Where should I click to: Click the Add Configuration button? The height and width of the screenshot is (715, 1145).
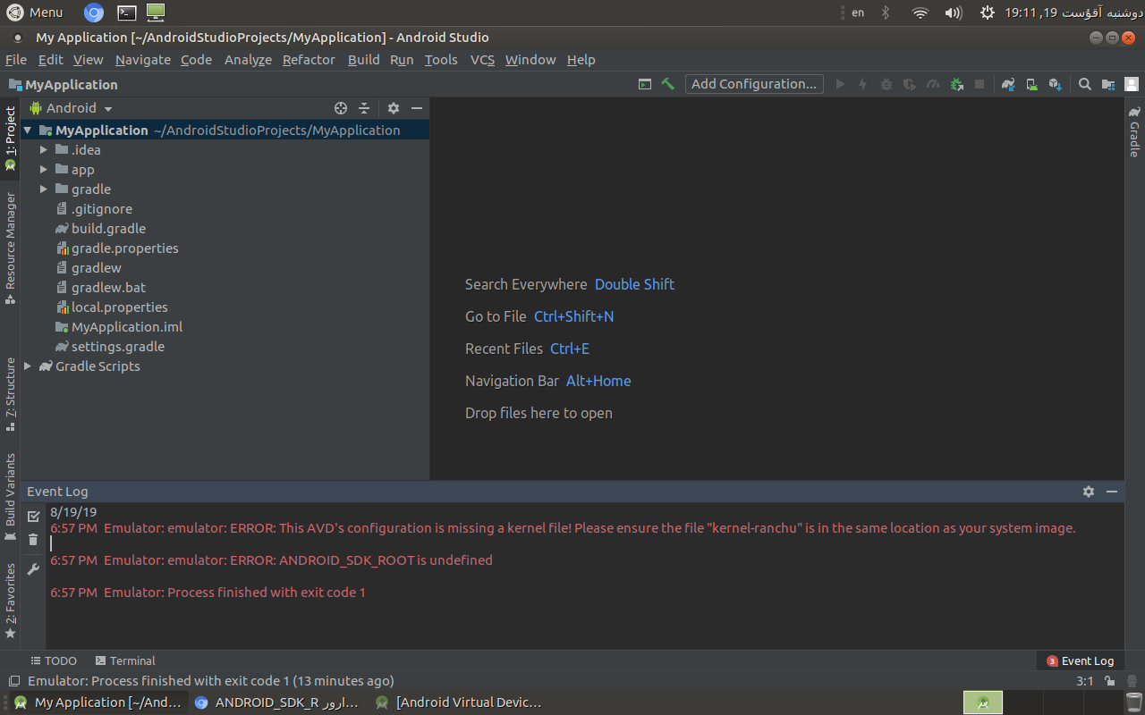tap(754, 84)
